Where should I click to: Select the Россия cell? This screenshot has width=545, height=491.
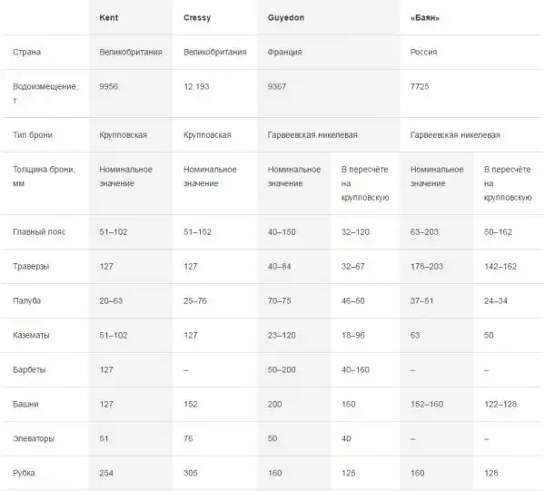coord(424,52)
